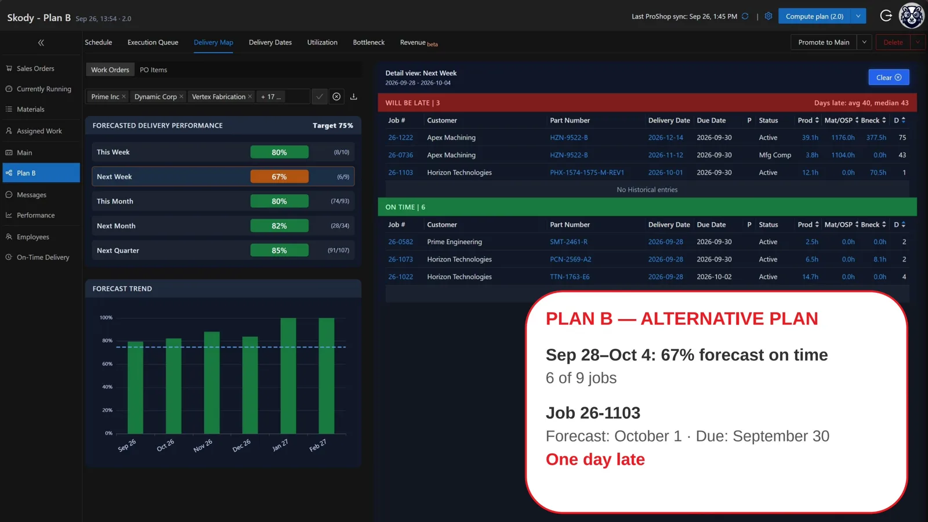Viewport: 928px width, 522px height.
Task: Click the logout arrow icon
Action: pyautogui.click(x=886, y=16)
